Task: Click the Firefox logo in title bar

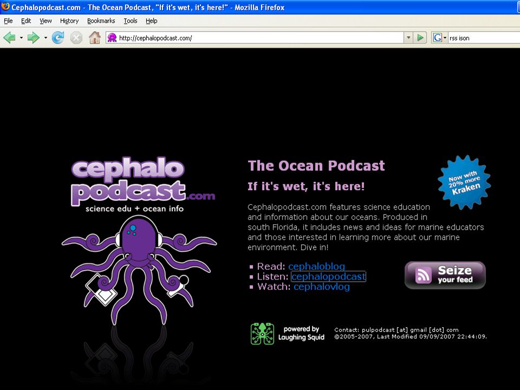Action: click(x=5, y=6)
